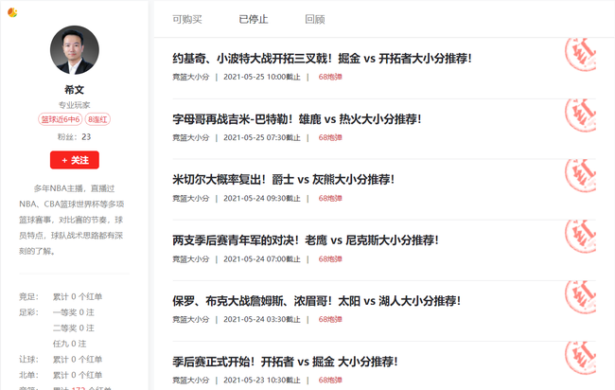The image size is (615, 390).
Task: Click the 篮球近6中6 badge
Action: point(61,119)
